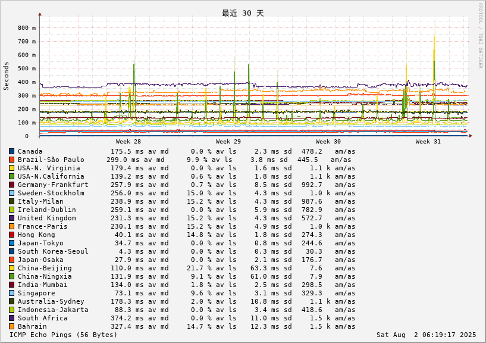Click the "600 m" y-axis label
Image resolution: width=486 pixels, height=343 pixels.
point(27,55)
